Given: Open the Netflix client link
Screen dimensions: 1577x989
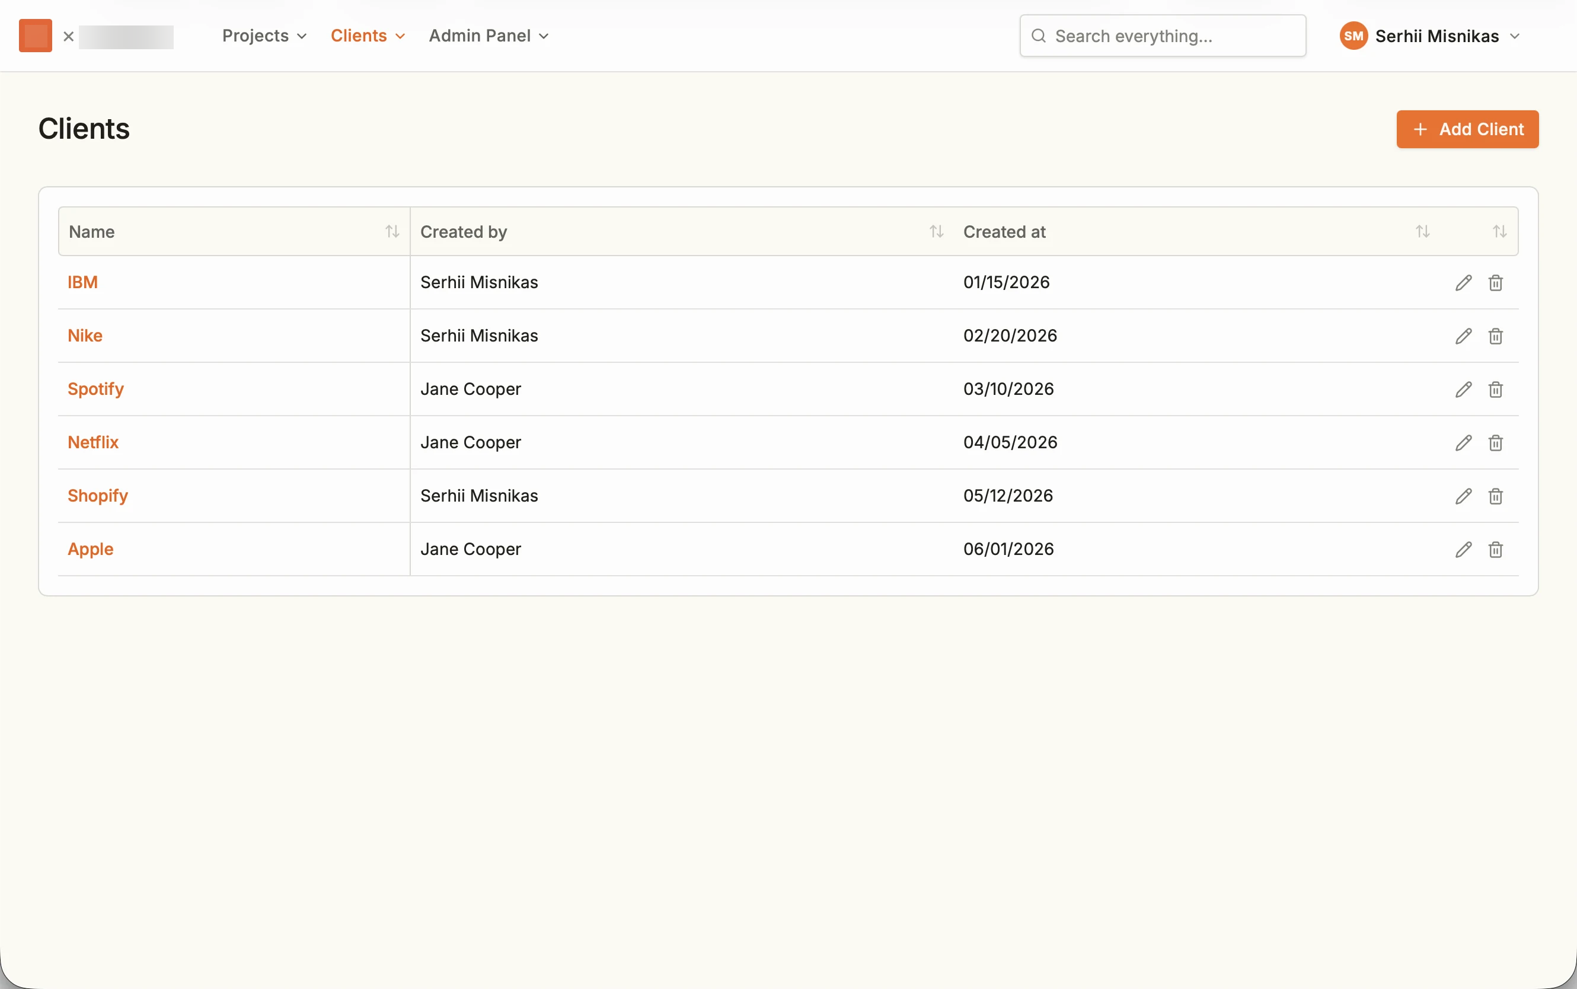Looking at the screenshot, I should pyautogui.click(x=93, y=442).
